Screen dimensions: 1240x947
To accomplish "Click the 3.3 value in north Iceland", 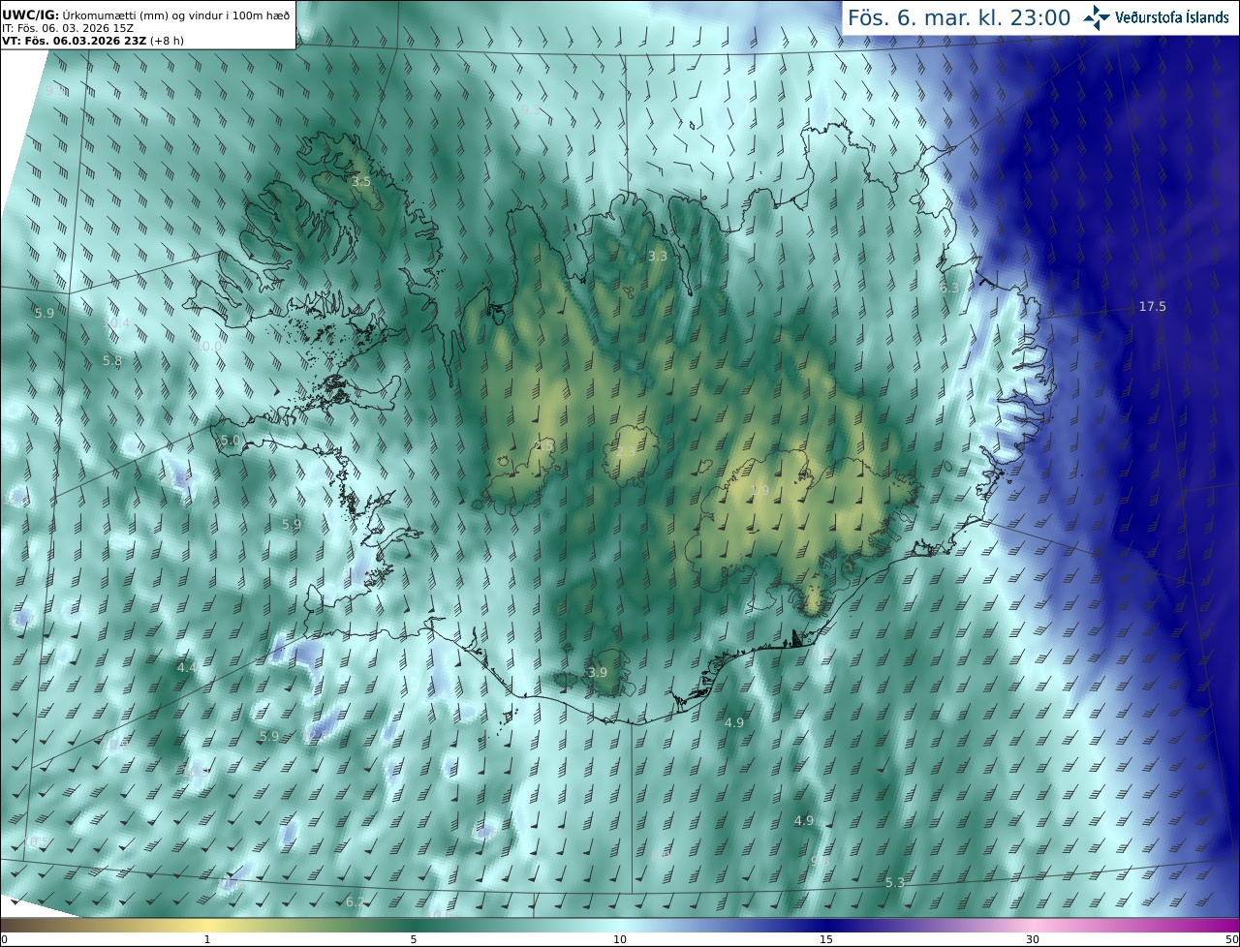I will point(657,257).
